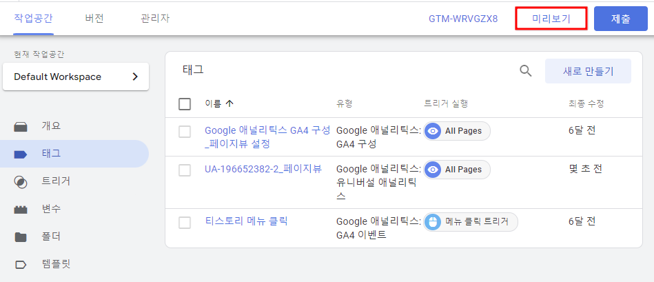Check the UA-196652382-2_페이지뷰 row checkbox
Viewport: 654px width, 282px height.
[185, 170]
